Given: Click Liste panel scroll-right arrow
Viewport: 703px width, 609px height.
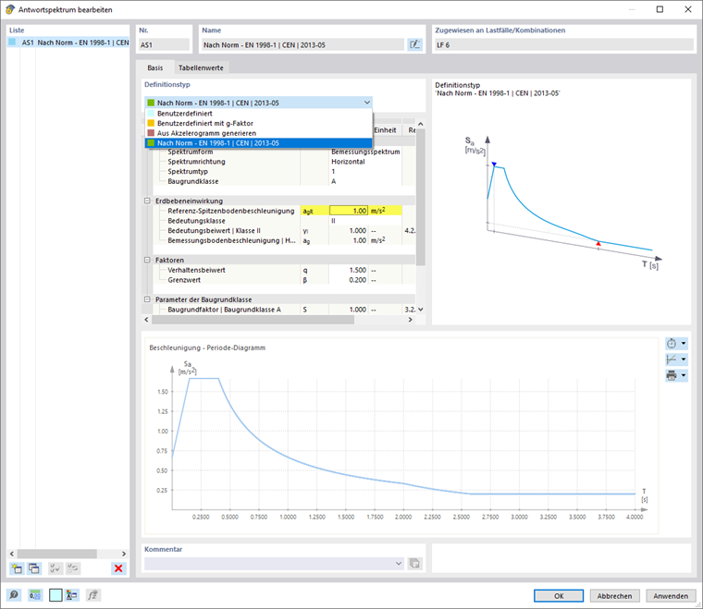Looking at the screenshot, I should point(124,554).
